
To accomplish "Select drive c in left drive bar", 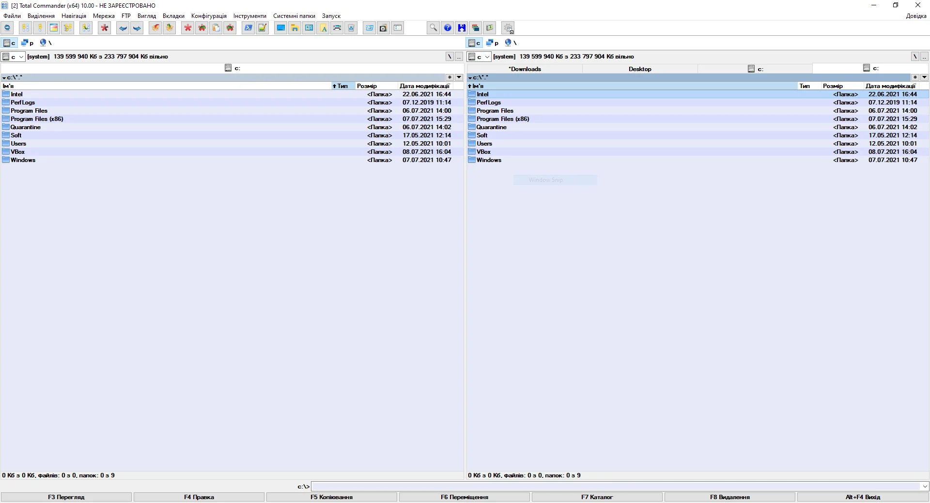I will 9,43.
